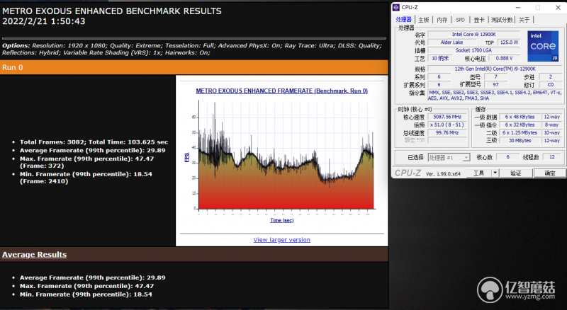Viewport: 567px width, 310px height.
Task: Minimize the CPU-Z window
Action: pos(518,7)
